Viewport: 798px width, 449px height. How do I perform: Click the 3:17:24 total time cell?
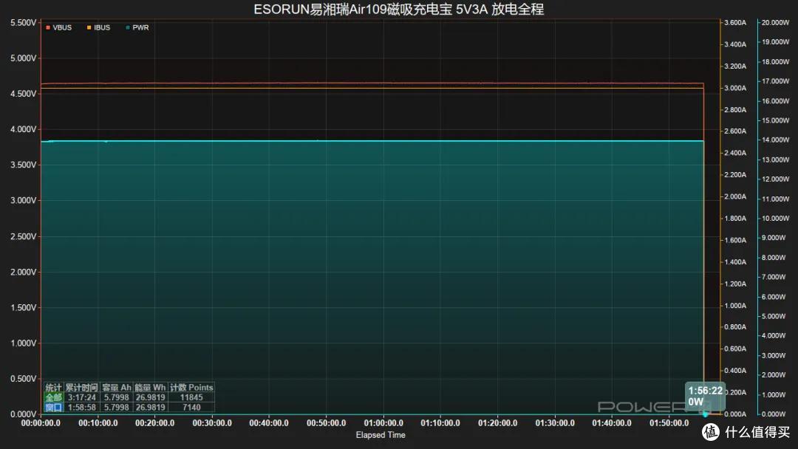81,397
